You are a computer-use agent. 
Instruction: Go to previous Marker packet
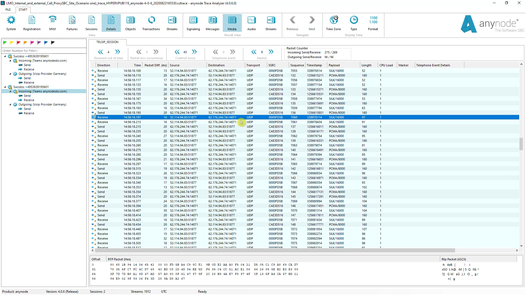pyautogui.click(x=254, y=52)
